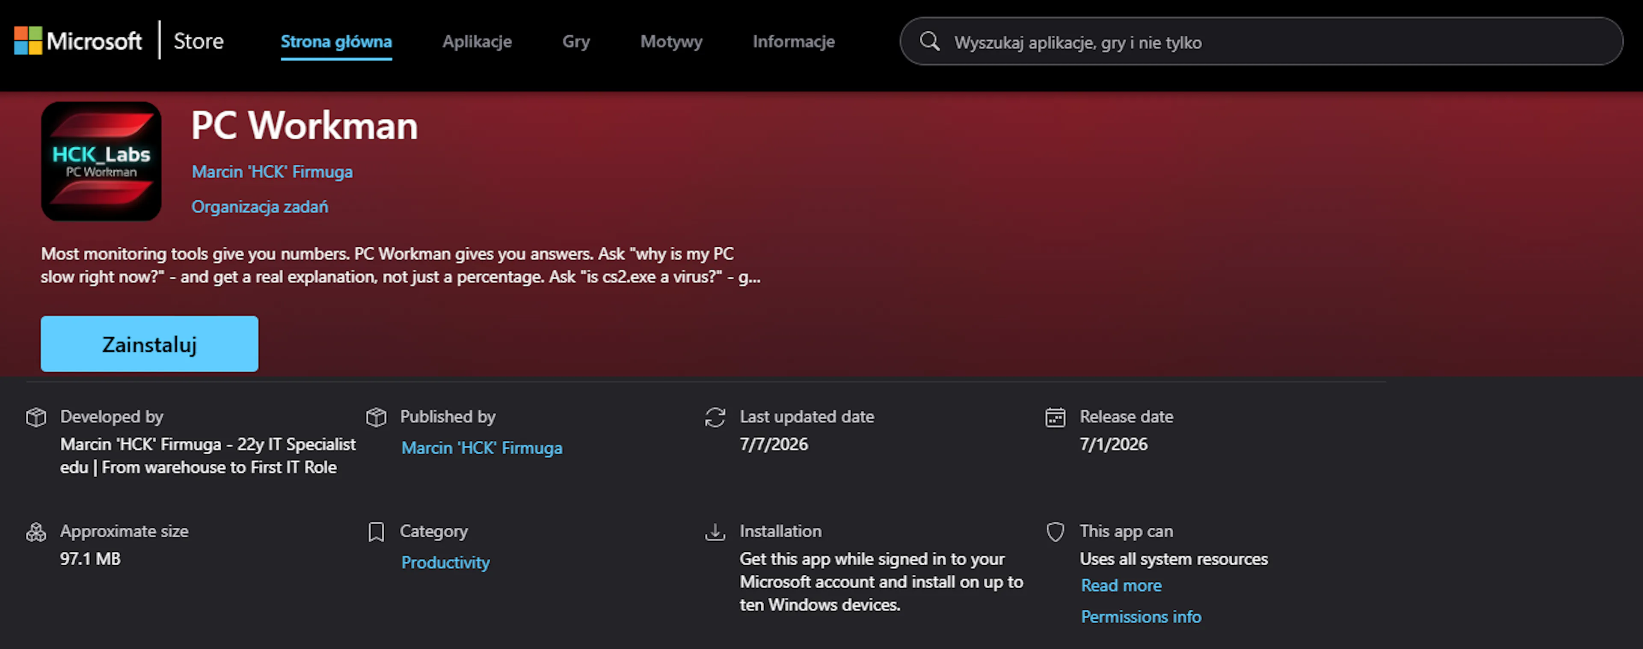The height and width of the screenshot is (649, 1643).
Task: Click the Published by box icon
Action: pyautogui.click(x=377, y=417)
